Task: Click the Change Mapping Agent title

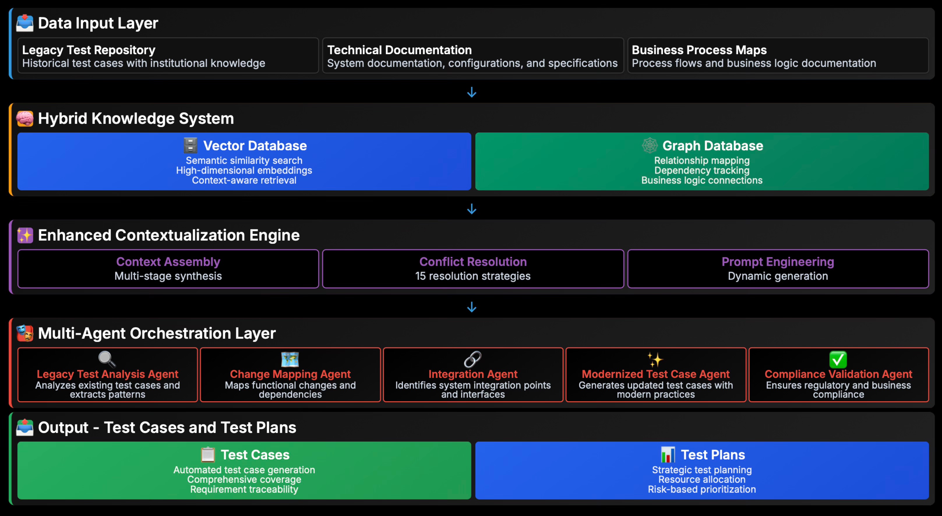Action: coord(290,374)
